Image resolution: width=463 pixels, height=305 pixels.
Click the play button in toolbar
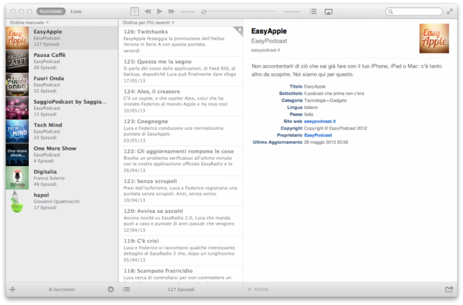coord(160,11)
